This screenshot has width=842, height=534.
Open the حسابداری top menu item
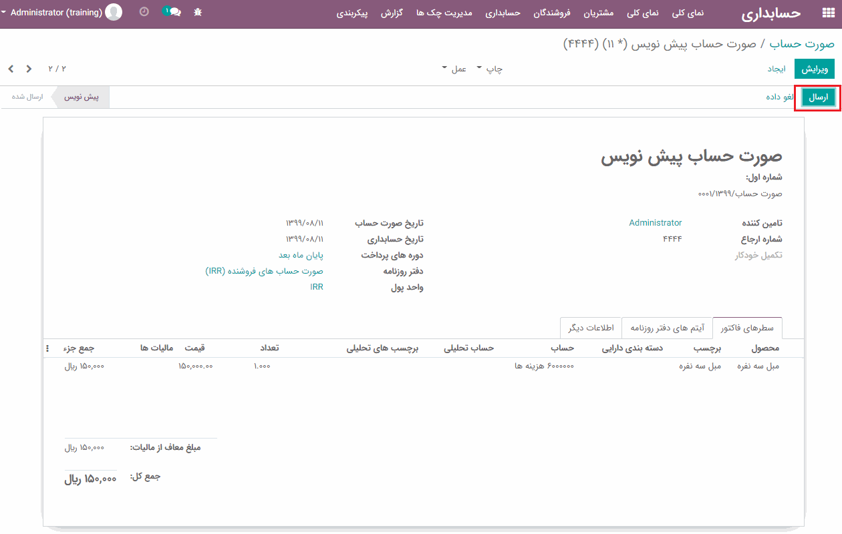coord(503,13)
